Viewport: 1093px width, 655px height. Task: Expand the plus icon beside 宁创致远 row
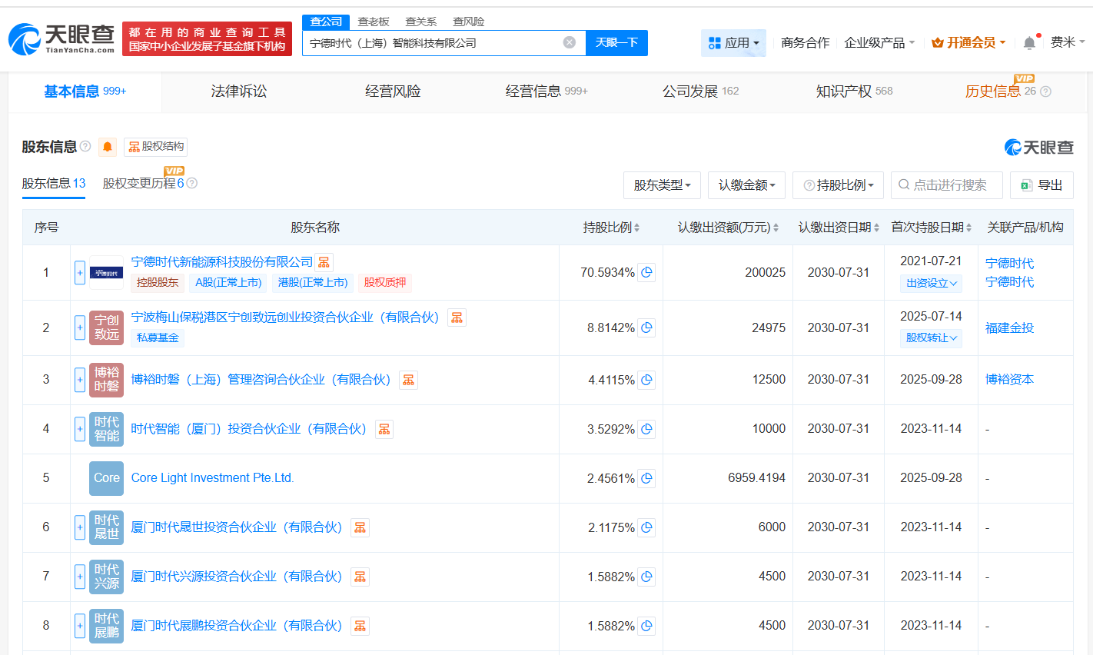(80, 327)
